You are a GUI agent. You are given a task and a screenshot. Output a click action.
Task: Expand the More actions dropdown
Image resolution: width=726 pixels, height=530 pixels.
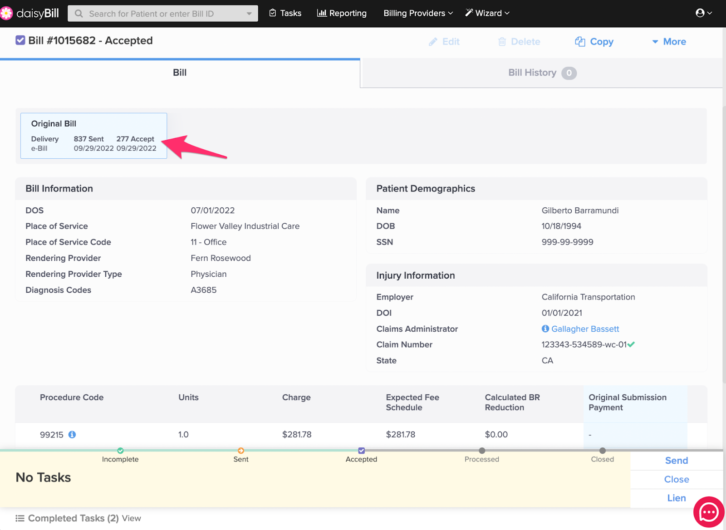tap(669, 42)
